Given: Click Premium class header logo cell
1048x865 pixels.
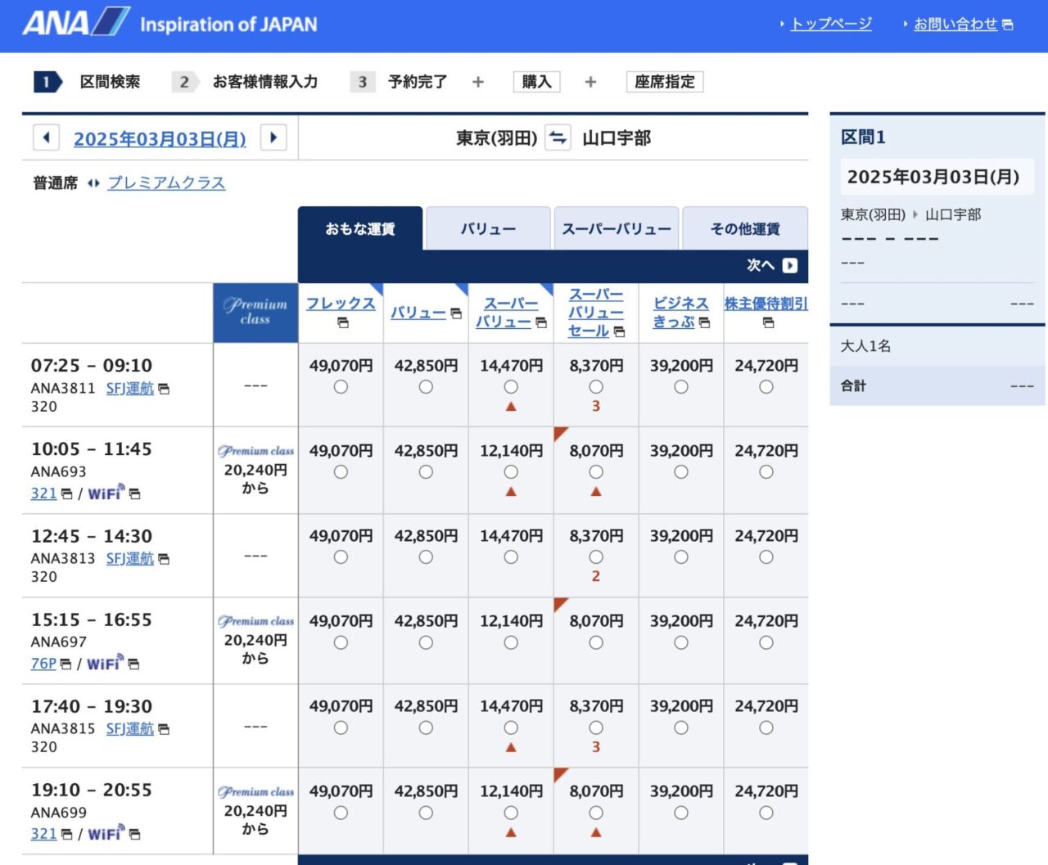Looking at the screenshot, I should click(255, 313).
